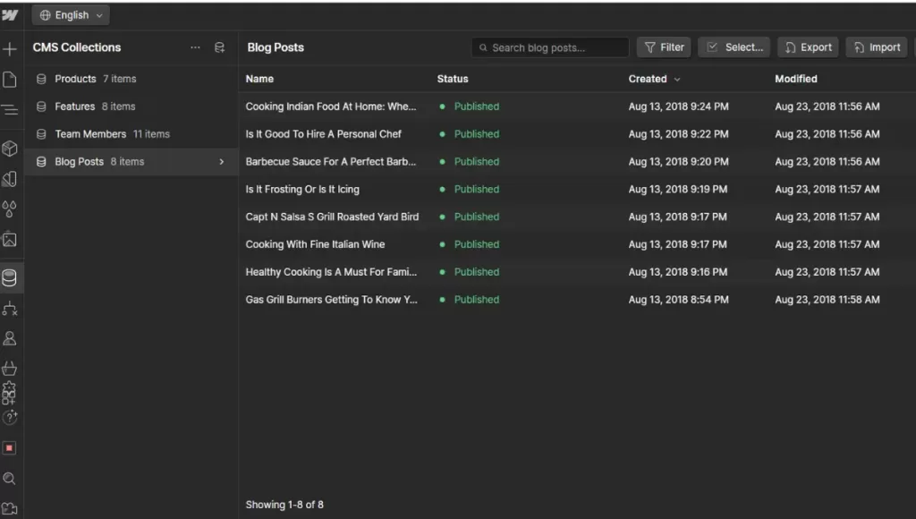Sort by the Status column header

pos(453,79)
